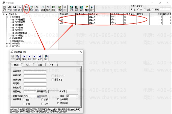This screenshot has width=172, height=114.
Task: Click the 下载 (Download) toolbar icon
Action: pyautogui.click(x=71, y=8)
